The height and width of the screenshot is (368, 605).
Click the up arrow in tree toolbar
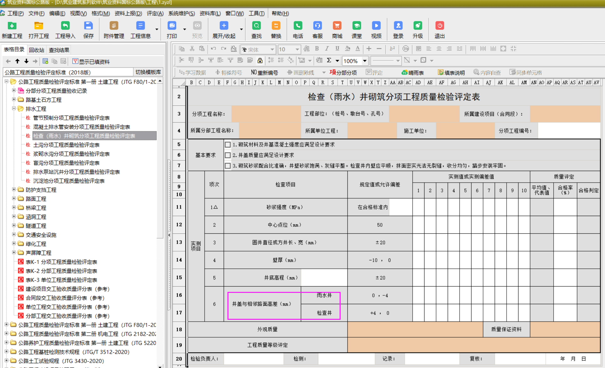click(x=17, y=61)
